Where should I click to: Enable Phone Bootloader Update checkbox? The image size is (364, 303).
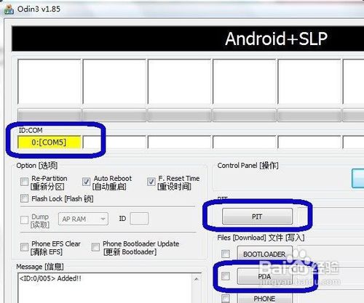point(95,247)
